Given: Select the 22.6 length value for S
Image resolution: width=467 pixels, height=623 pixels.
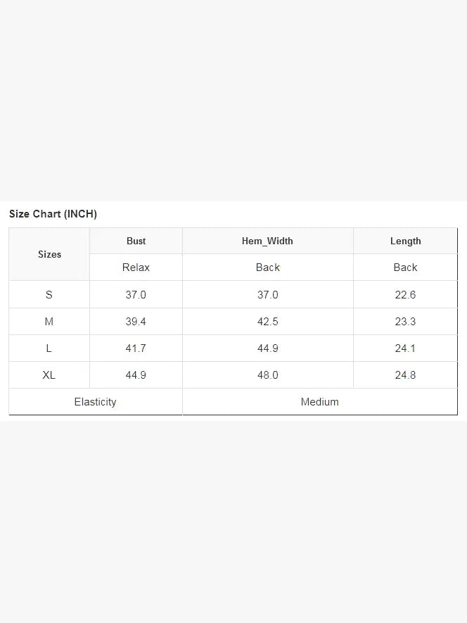Looking at the screenshot, I should tap(405, 294).
